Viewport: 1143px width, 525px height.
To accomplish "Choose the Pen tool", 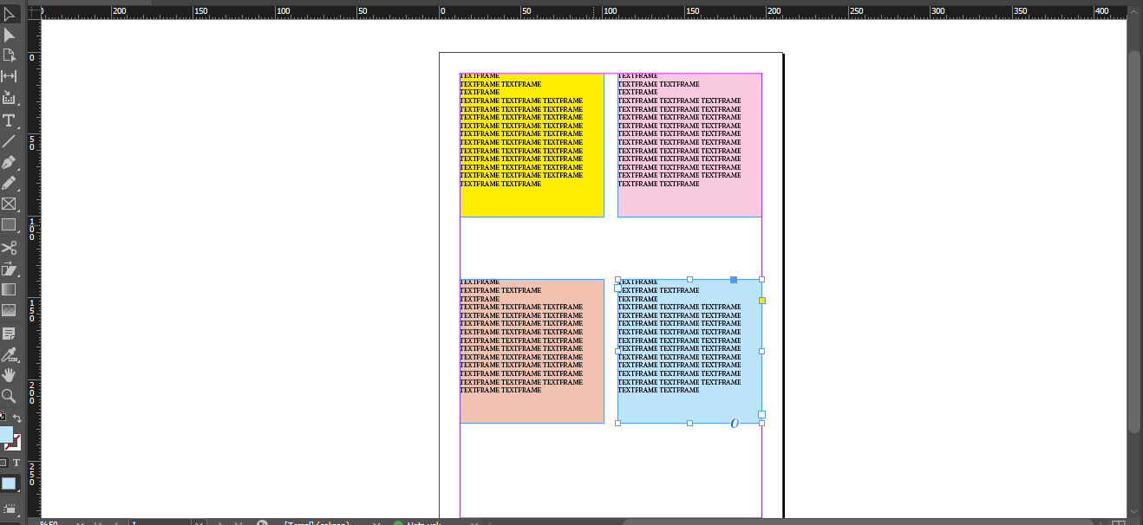I will tap(10, 162).
